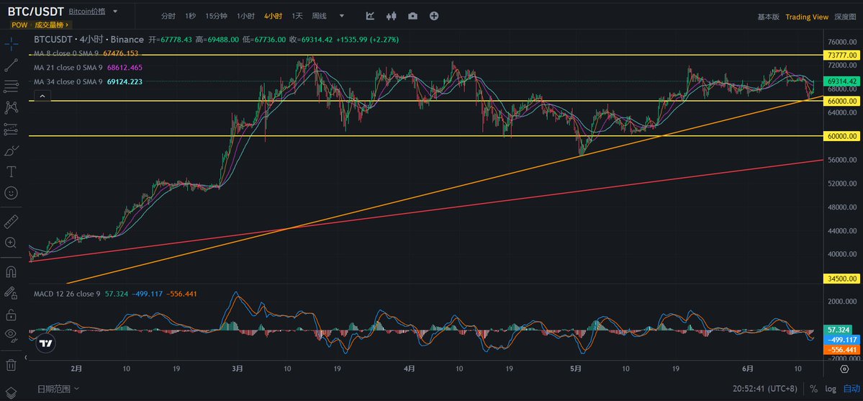Switch to Trading View chart mode
Screen dimensions: 863x401
click(x=807, y=17)
